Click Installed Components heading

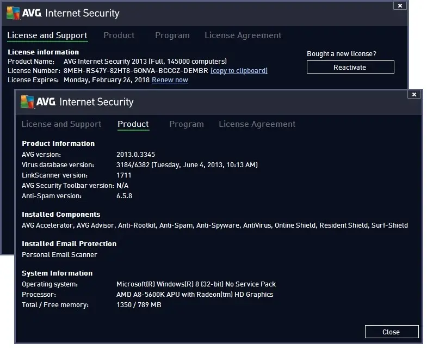[x=61, y=215]
